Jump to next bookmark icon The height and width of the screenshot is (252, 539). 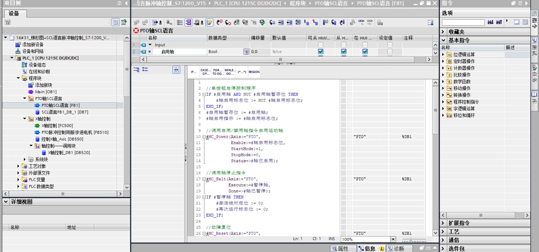pyautogui.click(x=334, y=22)
